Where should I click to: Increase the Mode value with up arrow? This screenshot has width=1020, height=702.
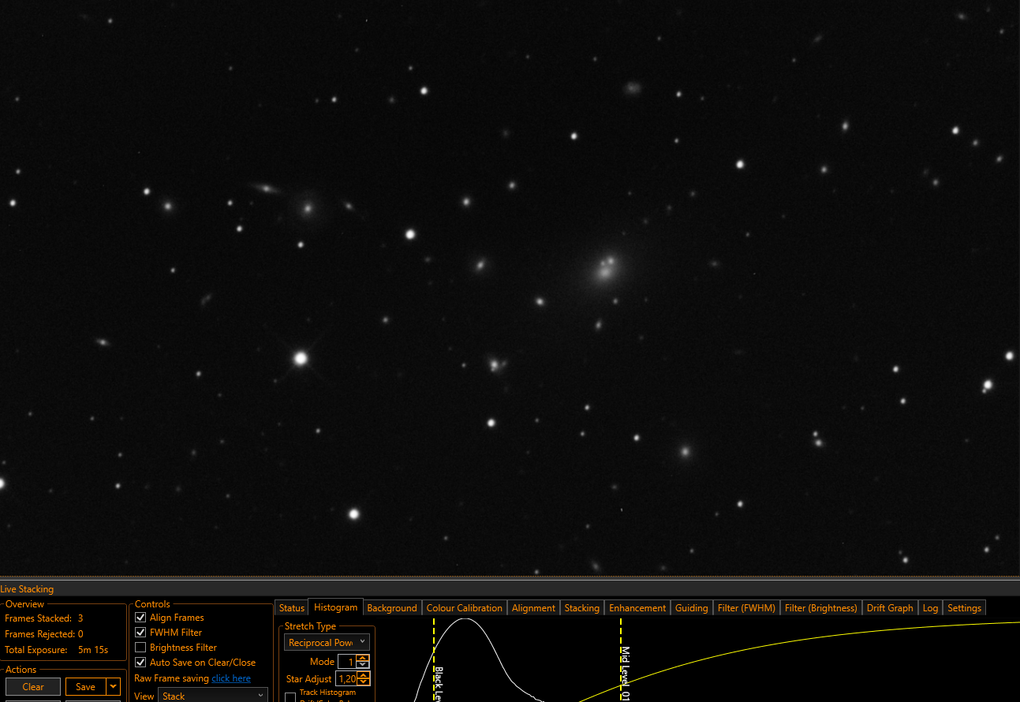point(362,659)
